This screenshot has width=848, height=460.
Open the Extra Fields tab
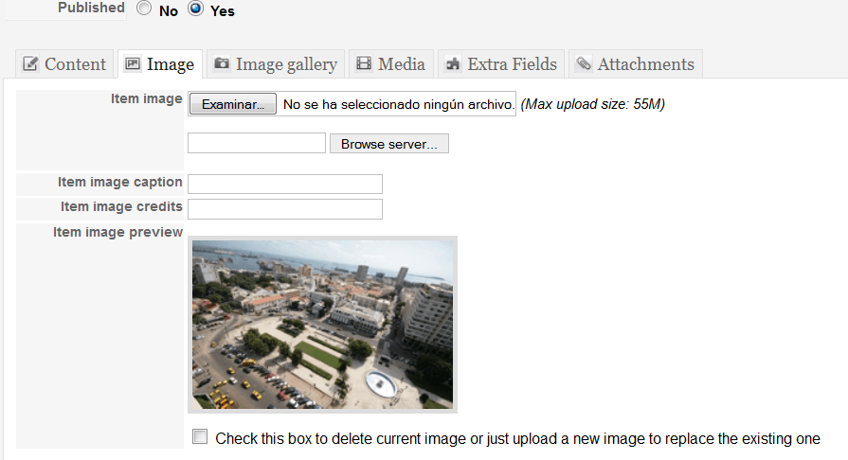pyautogui.click(x=501, y=63)
